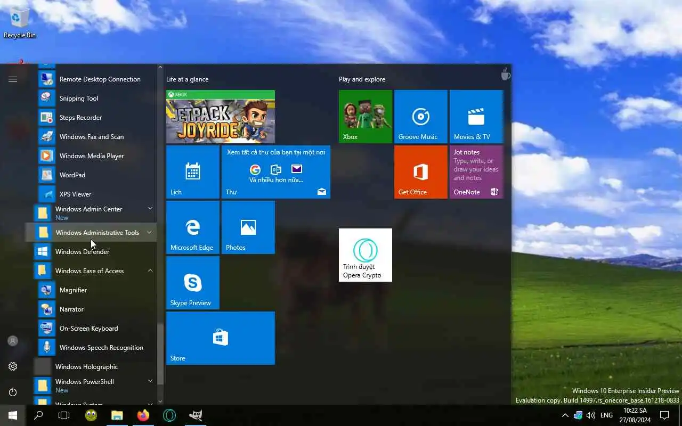Screen dimensions: 682x426
Task: Click the Power button in Start
Action: [x=13, y=392]
